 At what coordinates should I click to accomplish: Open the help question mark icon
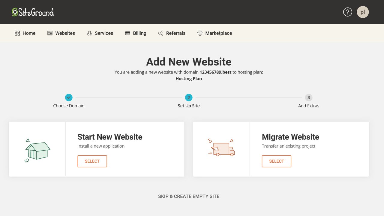click(347, 12)
